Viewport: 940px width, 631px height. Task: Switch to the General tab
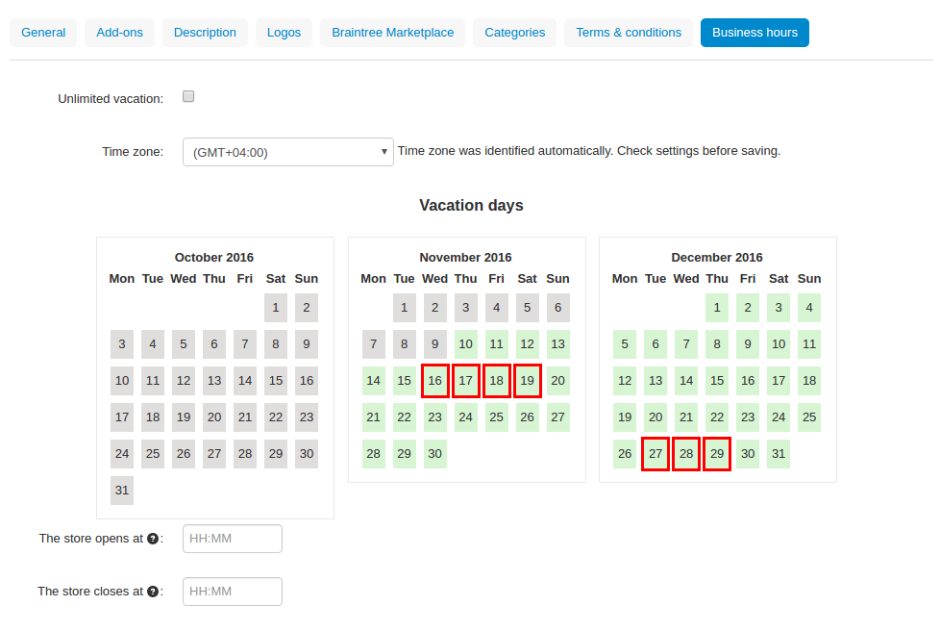43,33
